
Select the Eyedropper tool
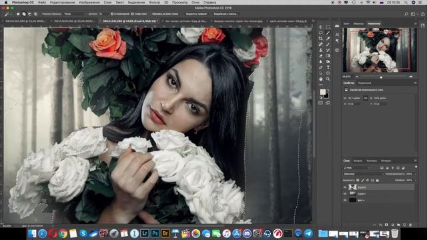[328, 39]
